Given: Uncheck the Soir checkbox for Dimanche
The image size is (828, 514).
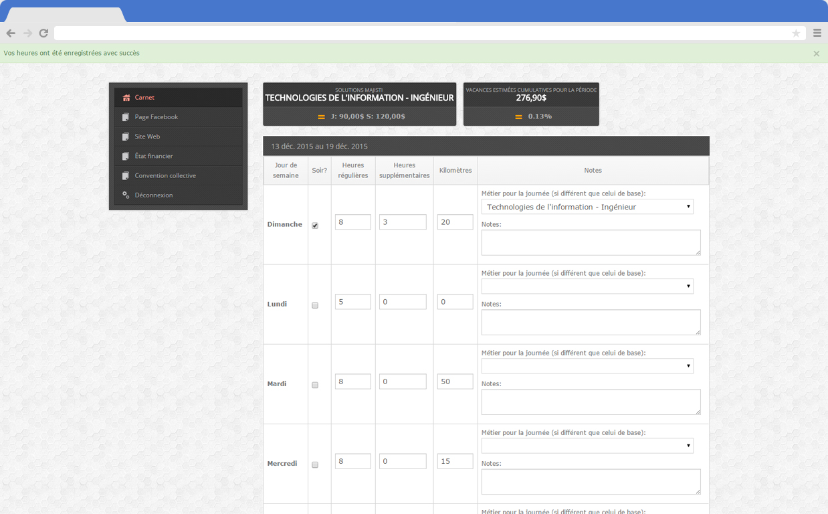Looking at the screenshot, I should 315,226.
